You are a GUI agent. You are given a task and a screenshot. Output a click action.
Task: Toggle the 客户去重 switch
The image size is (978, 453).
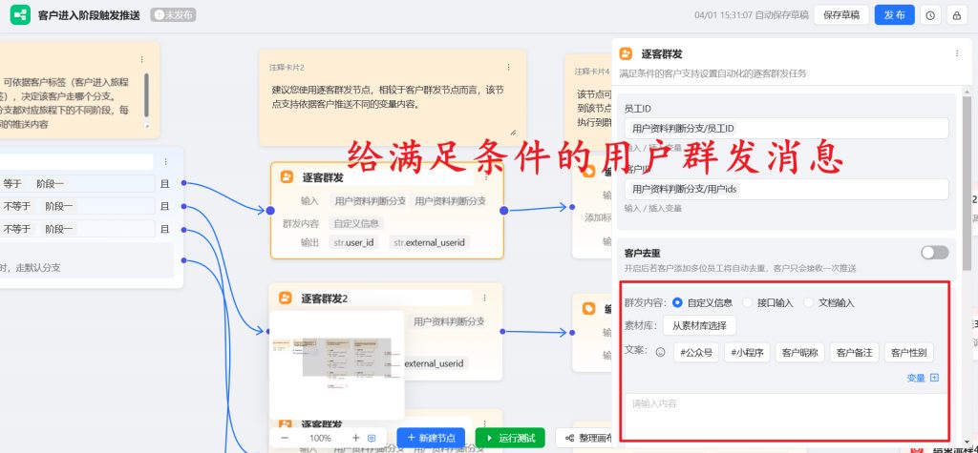click(934, 253)
